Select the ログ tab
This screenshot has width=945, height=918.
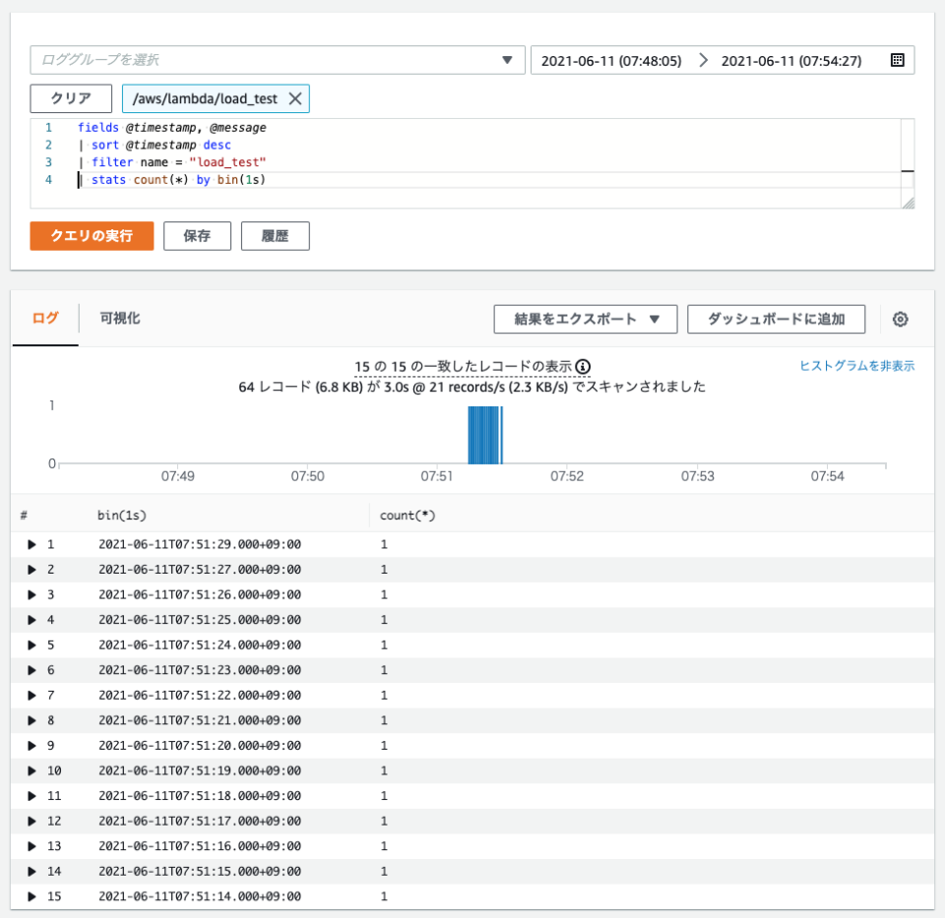45,319
